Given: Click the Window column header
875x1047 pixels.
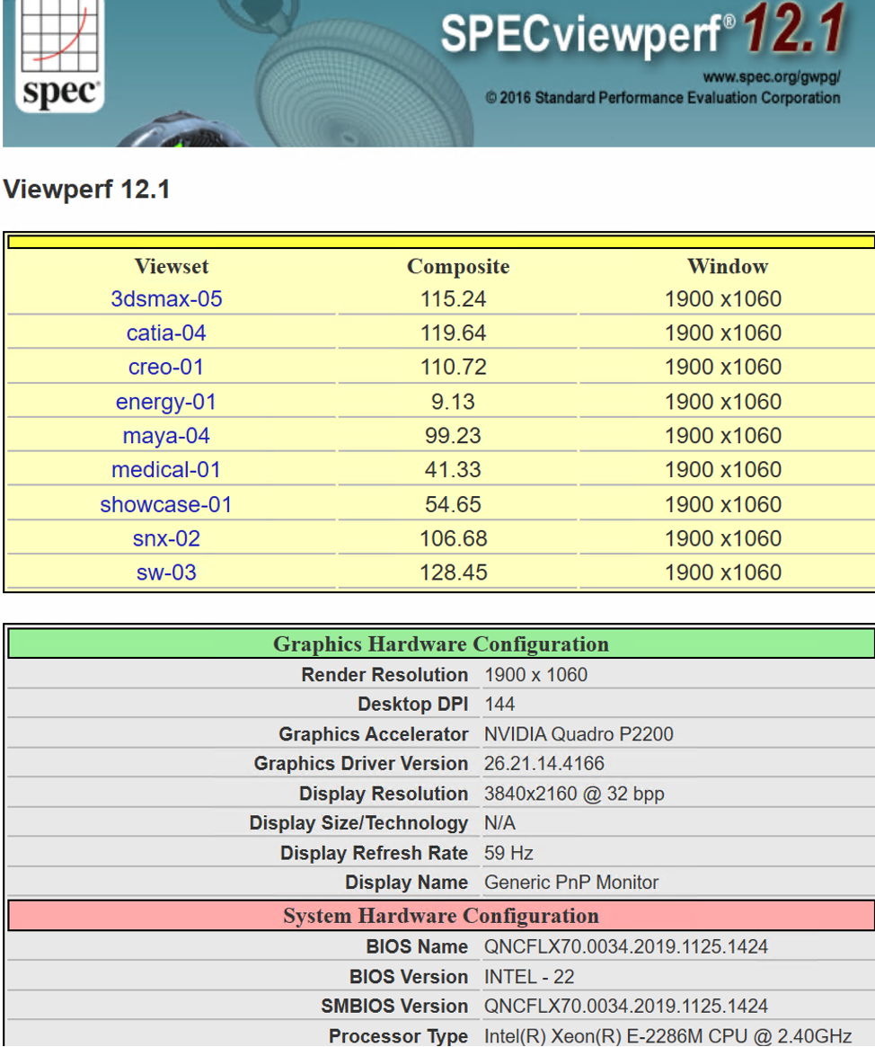Looking at the screenshot, I should coord(727,267).
